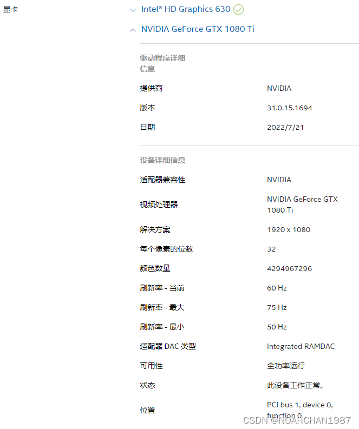Select driver version 31.0.15.1694
This screenshot has height=429, width=359.
coord(290,108)
